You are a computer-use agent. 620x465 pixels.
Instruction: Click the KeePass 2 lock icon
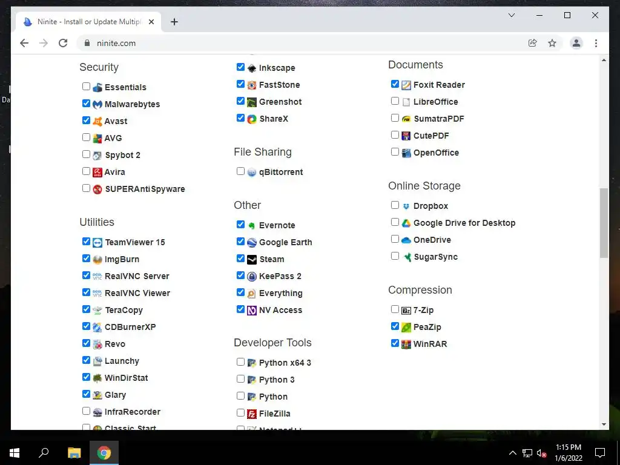(252, 276)
